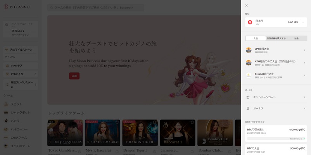Click the ATM deposit method icon
The height and width of the screenshot is (155, 311).
click(x=249, y=63)
